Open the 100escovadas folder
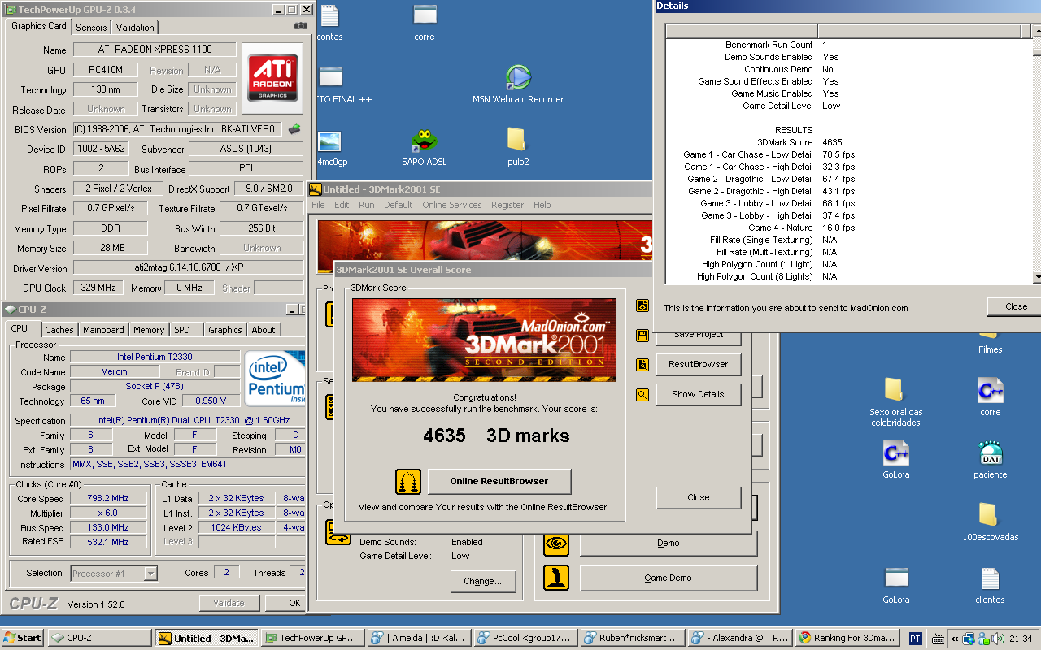 coord(990,522)
